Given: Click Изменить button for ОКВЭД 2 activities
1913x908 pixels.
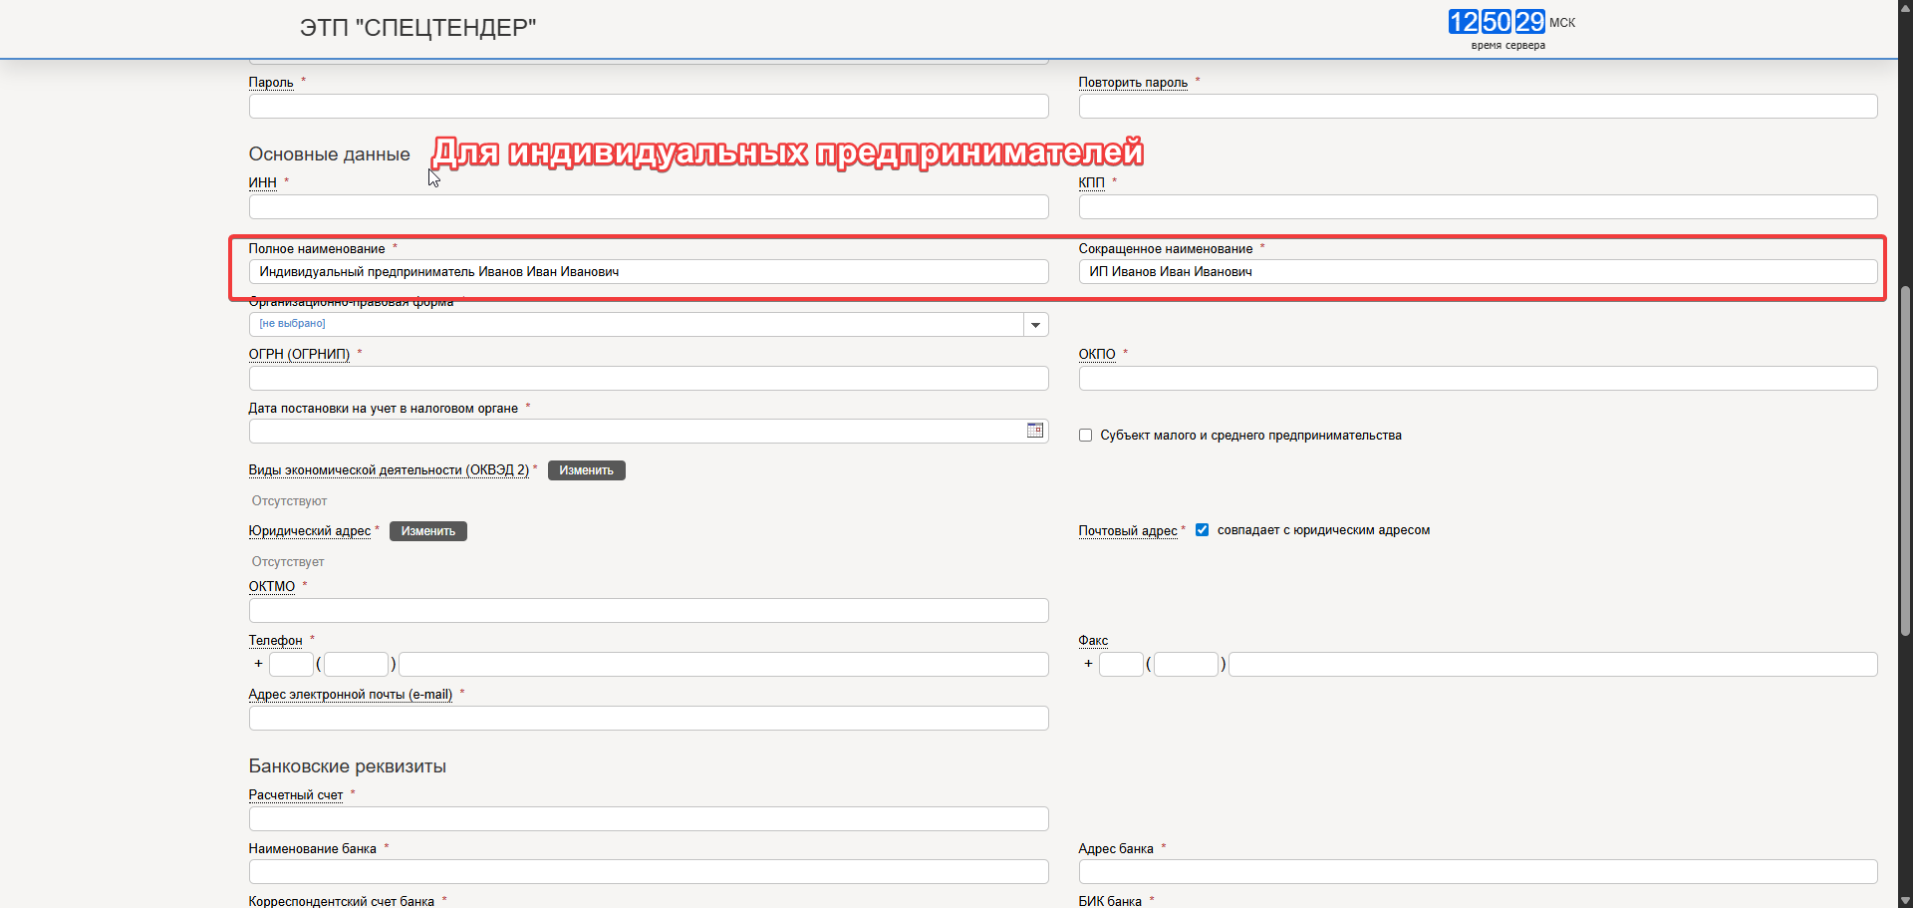Looking at the screenshot, I should pos(586,470).
